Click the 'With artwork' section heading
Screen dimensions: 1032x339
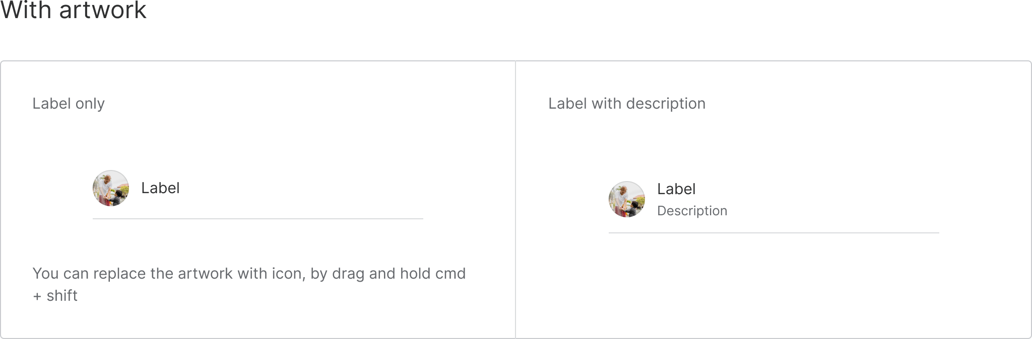coord(74,10)
